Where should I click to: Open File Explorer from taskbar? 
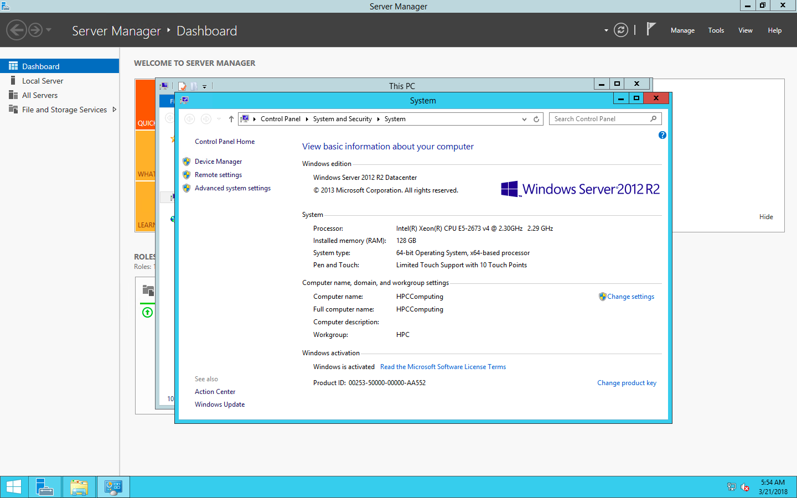pos(79,487)
